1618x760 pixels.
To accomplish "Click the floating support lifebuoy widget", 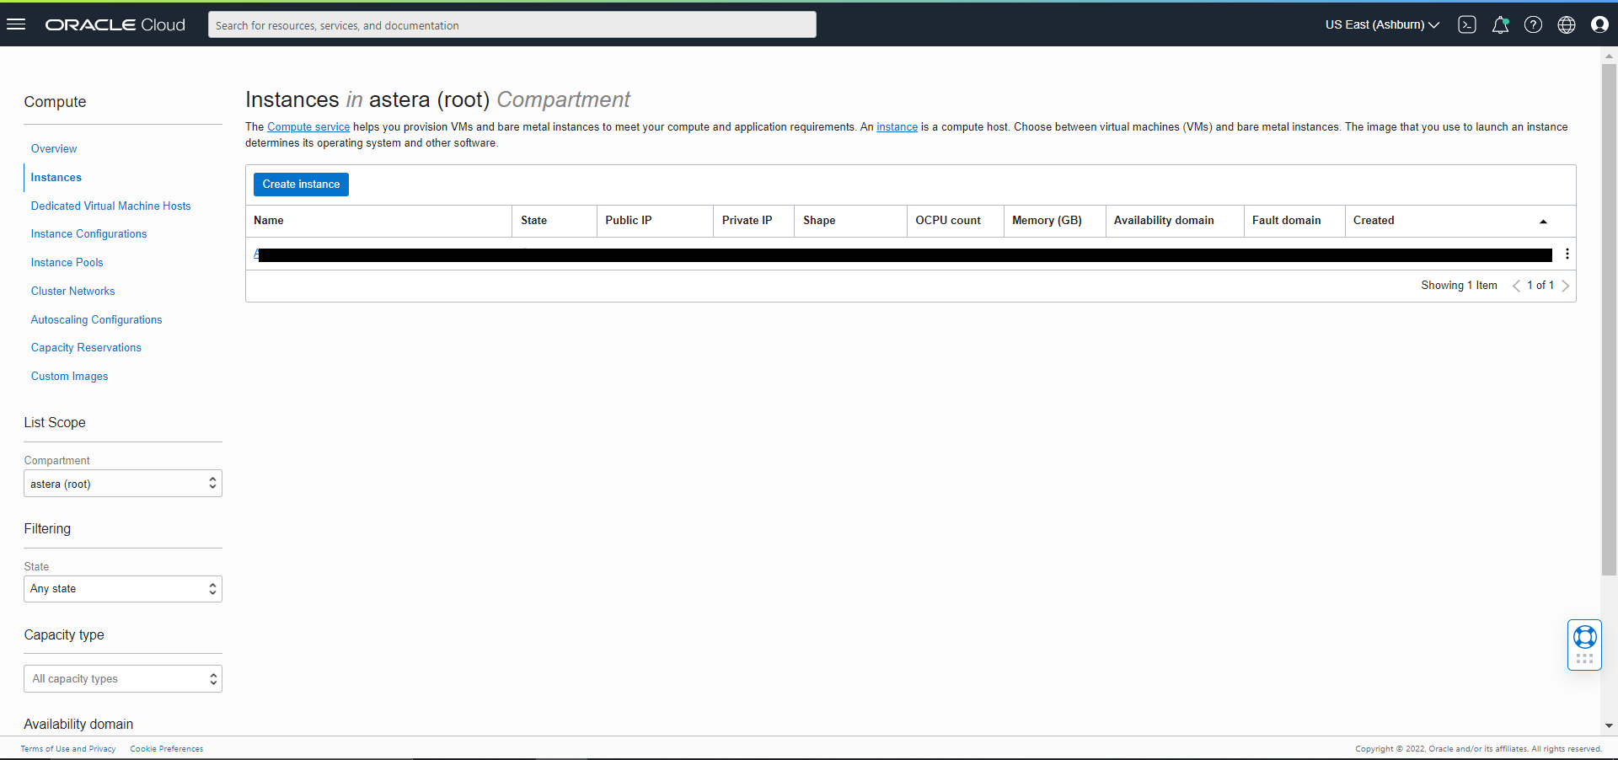I will click(1584, 637).
